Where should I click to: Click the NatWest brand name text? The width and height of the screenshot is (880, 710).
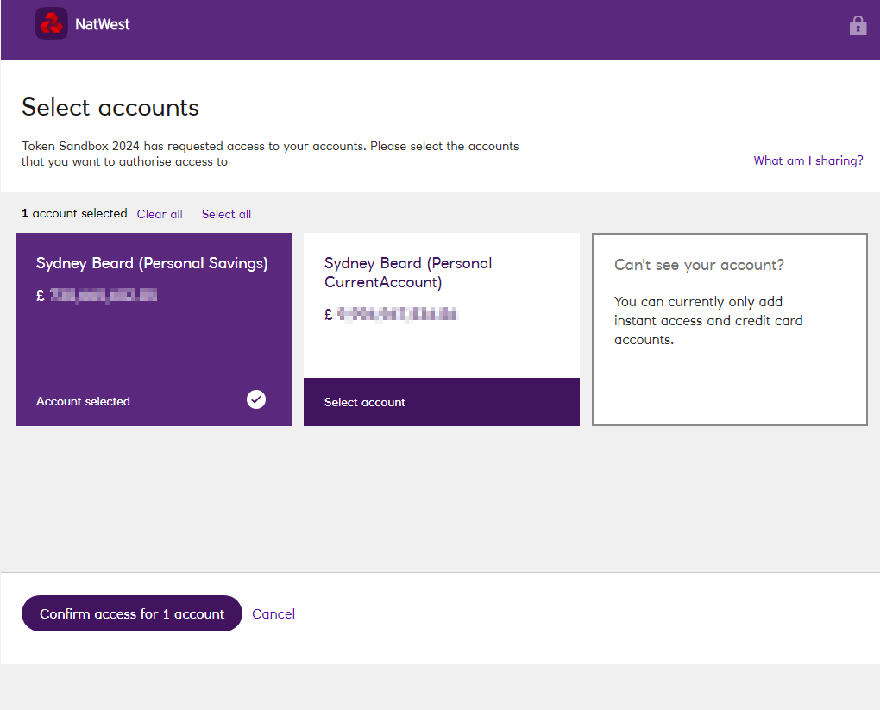coord(103,24)
